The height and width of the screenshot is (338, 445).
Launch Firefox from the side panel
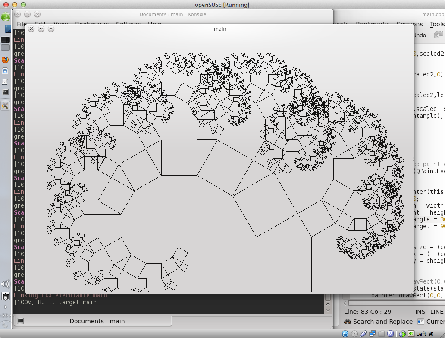pos(5,60)
